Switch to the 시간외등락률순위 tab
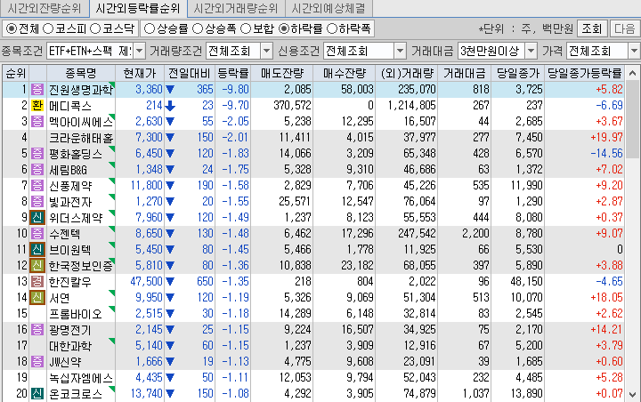 click(137, 9)
